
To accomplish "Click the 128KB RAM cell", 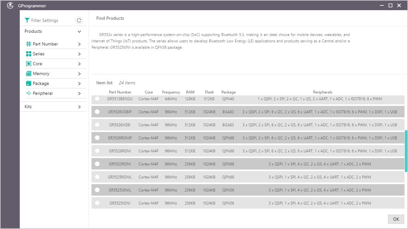I will 190,99.
